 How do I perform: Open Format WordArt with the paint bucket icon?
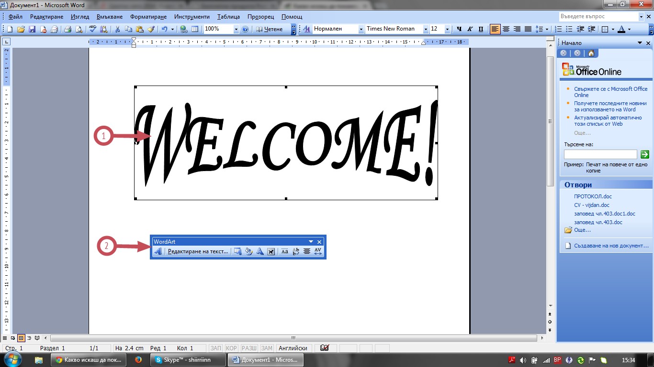pyautogui.click(x=249, y=251)
